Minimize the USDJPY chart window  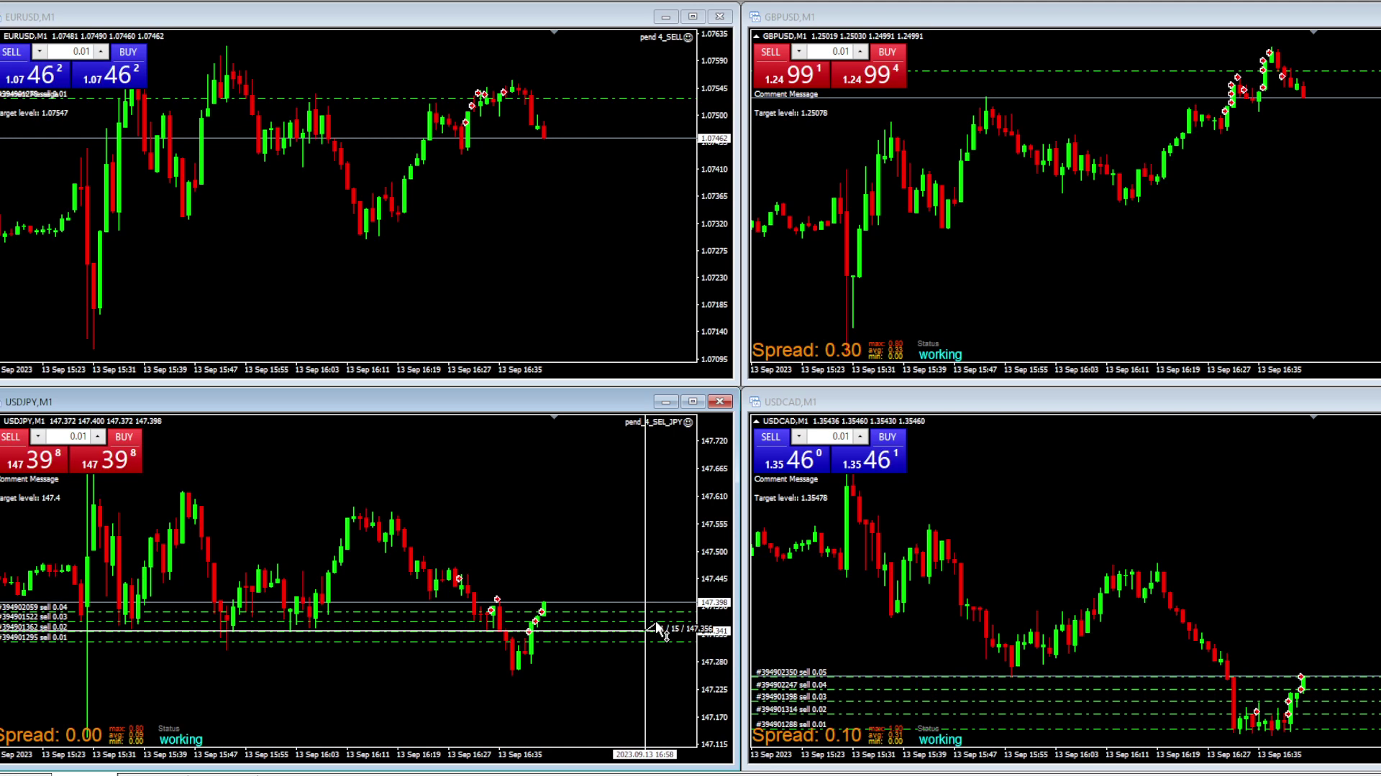pyautogui.click(x=666, y=402)
